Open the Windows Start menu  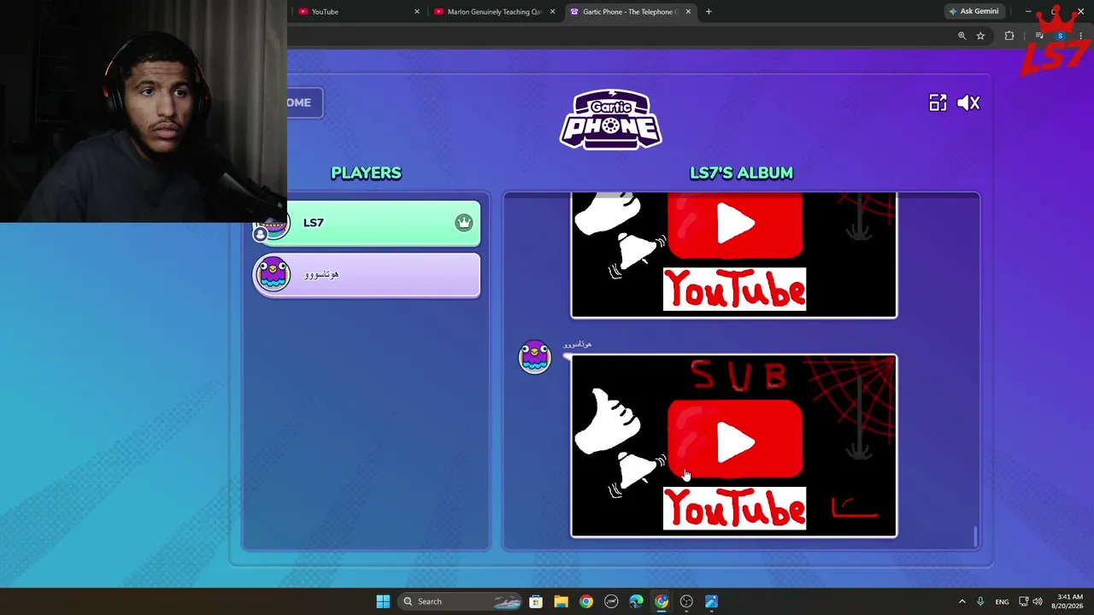pyautogui.click(x=383, y=601)
